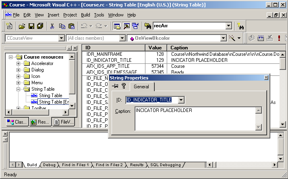The width and height of the screenshot is (288, 179).
Task: Click the Undo arrow icon
Action: pyautogui.click(x=84, y=26)
